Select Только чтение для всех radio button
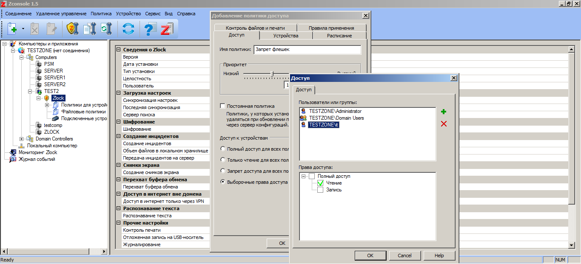The image size is (581, 264). pos(223,160)
